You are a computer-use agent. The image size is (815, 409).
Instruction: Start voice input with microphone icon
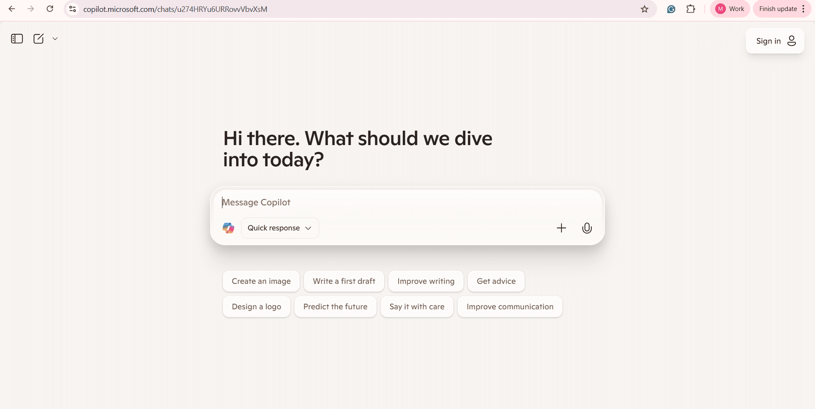(587, 228)
